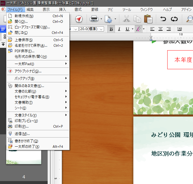Image resolution: width=193 pixels, height=184 pixels.
Task: Open the ウィンドウ menu
Action: pyautogui.click(x=147, y=9)
